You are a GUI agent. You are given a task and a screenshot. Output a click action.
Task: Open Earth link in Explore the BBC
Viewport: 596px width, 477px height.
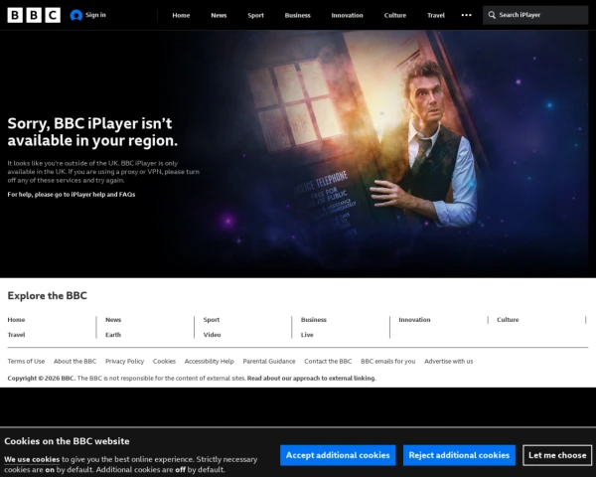click(x=113, y=335)
